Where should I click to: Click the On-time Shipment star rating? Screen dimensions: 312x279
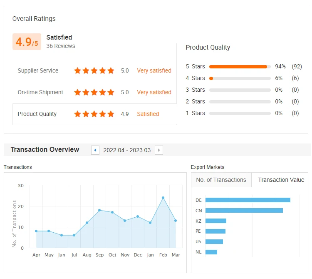[x=94, y=93]
